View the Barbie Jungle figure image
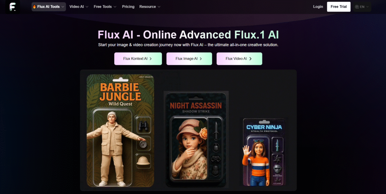386x194 pixels. pyautogui.click(x=120, y=130)
